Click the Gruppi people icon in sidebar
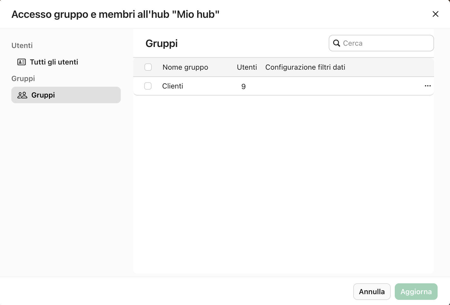 pyautogui.click(x=22, y=95)
